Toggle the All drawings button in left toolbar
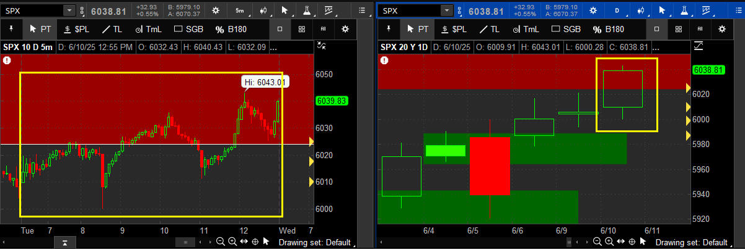745x249 pixels. pyautogui.click(x=323, y=29)
